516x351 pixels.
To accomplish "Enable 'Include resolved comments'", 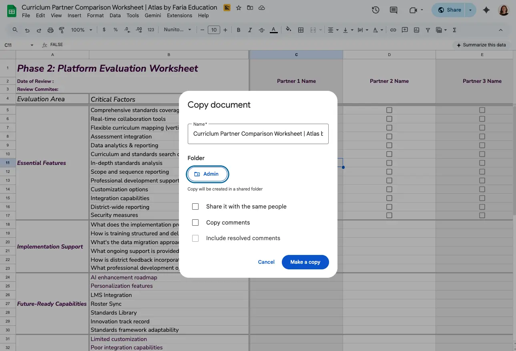I will (x=195, y=238).
